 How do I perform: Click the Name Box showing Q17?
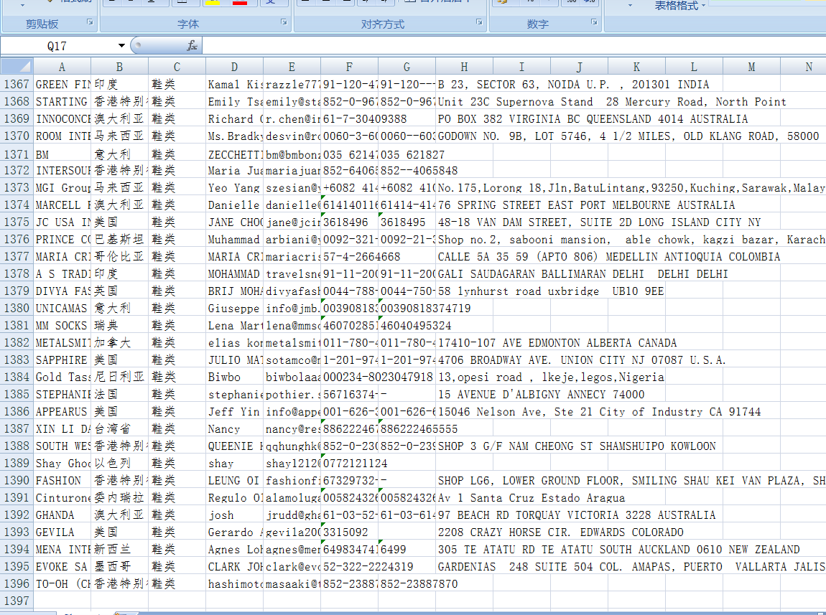(57, 46)
